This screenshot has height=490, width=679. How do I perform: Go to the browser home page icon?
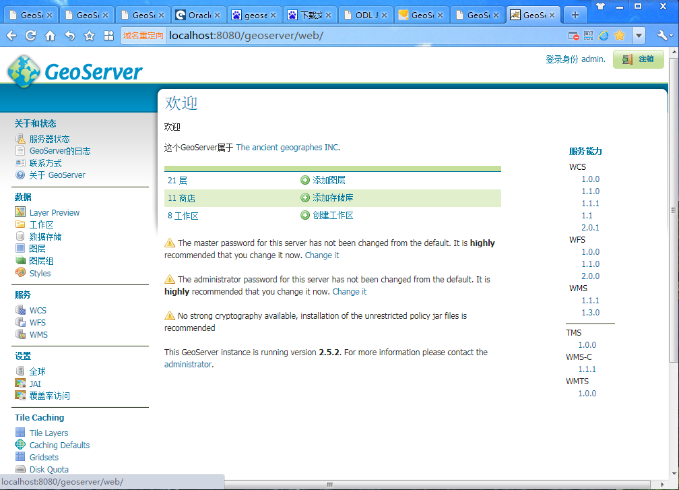[x=51, y=36]
